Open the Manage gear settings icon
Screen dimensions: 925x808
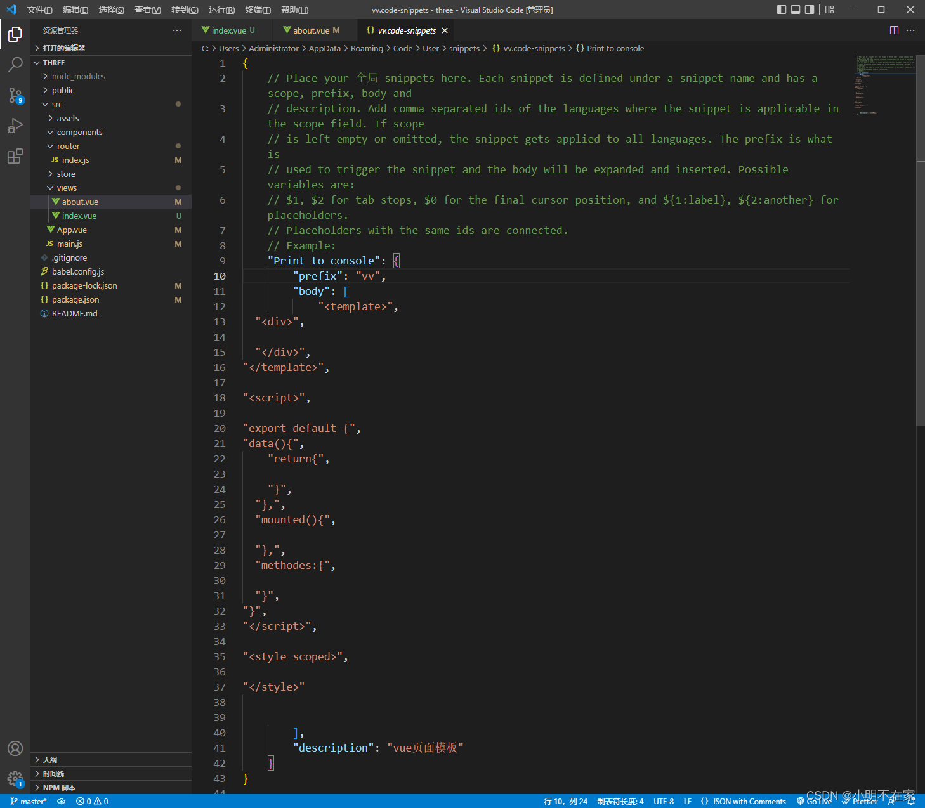[x=15, y=779]
